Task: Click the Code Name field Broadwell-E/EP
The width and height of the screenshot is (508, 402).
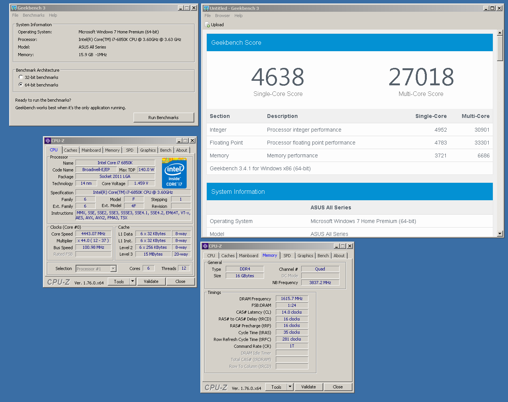Action: coord(96,170)
